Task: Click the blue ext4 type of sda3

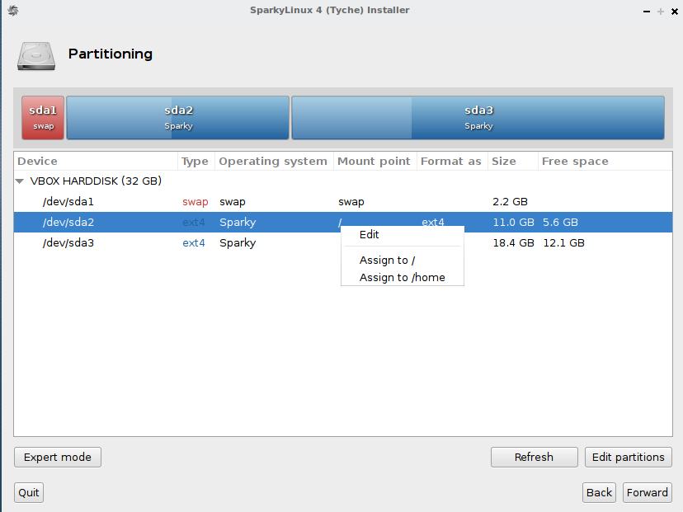Action: pyautogui.click(x=194, y=243)
